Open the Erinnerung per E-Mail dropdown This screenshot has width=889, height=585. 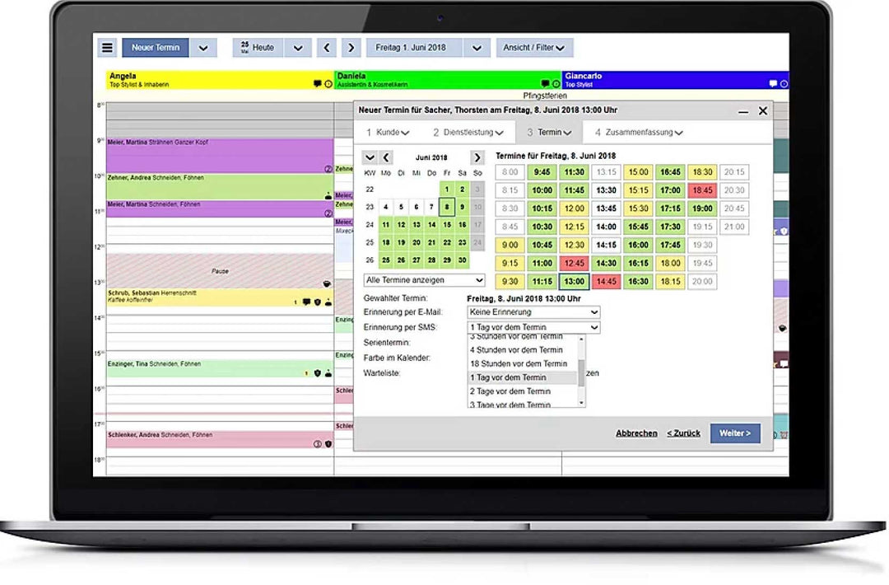533,312
